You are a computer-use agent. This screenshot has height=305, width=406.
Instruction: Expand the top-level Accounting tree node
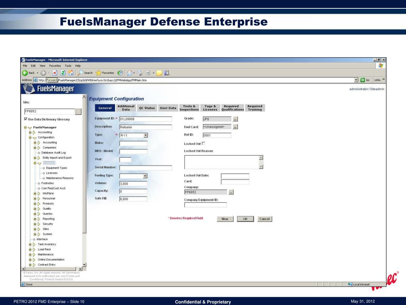(x=30, y=132)
